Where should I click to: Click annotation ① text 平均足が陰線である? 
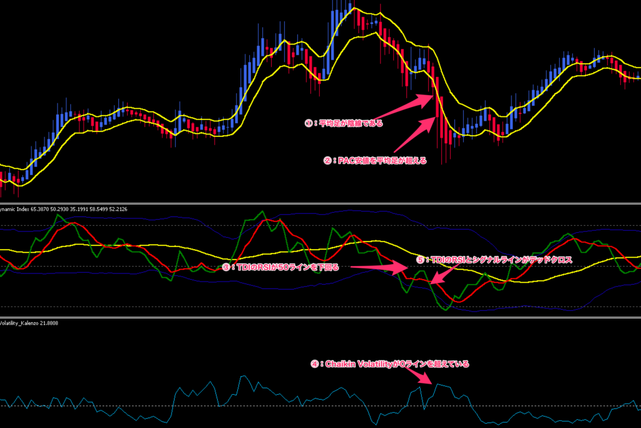[343, 123]
